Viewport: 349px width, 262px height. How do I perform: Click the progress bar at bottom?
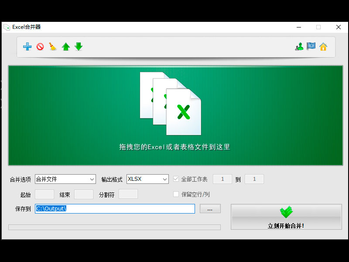click(114, 227)
